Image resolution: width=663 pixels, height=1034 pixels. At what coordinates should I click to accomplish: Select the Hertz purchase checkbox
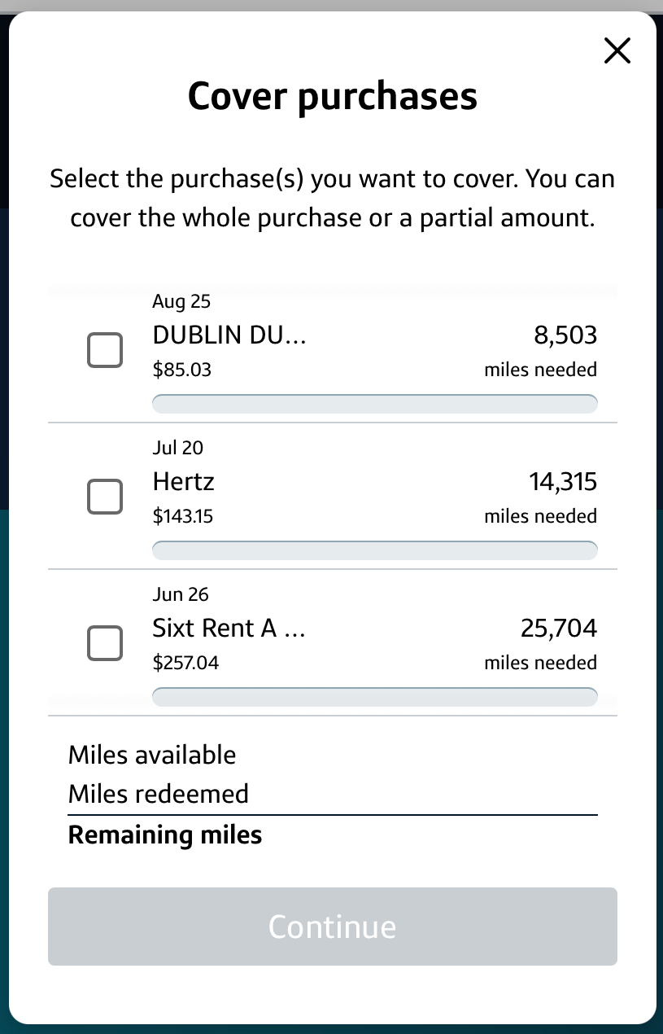(x=105, y=497)
